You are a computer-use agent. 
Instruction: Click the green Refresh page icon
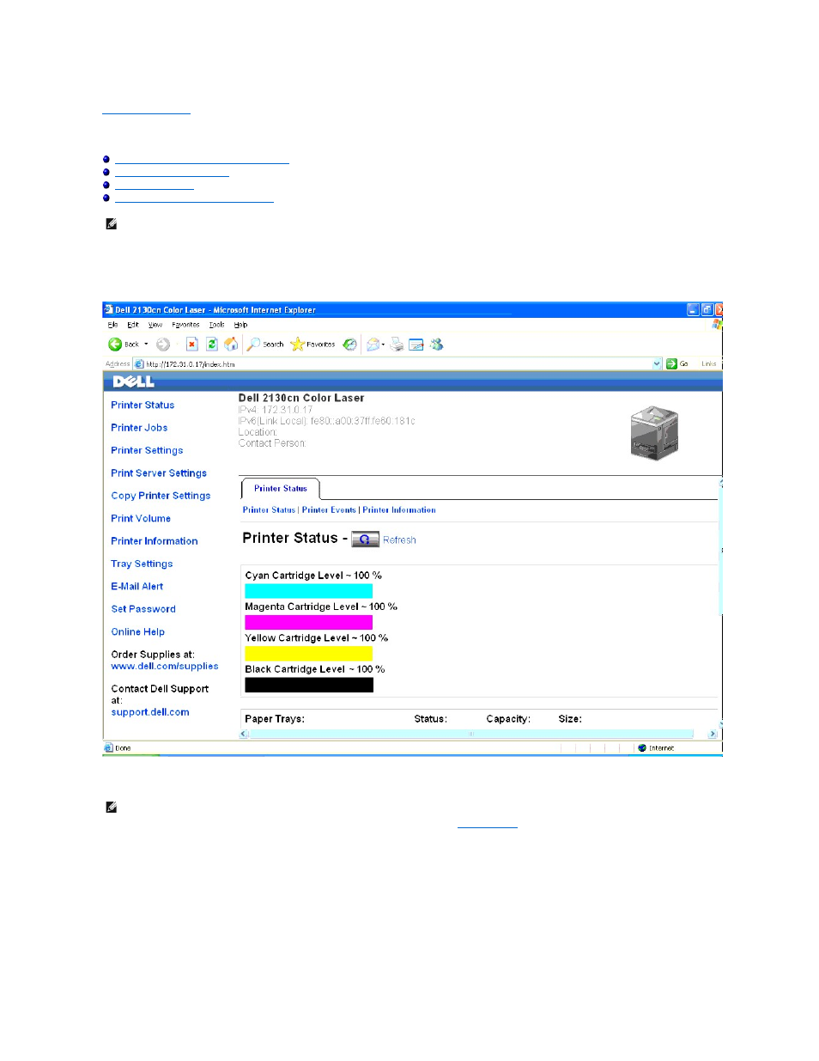(x=211, y=345)
